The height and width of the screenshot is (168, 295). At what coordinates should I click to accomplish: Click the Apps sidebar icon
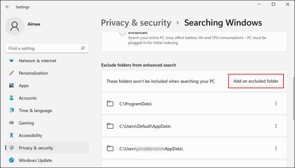tap(12, 86)
